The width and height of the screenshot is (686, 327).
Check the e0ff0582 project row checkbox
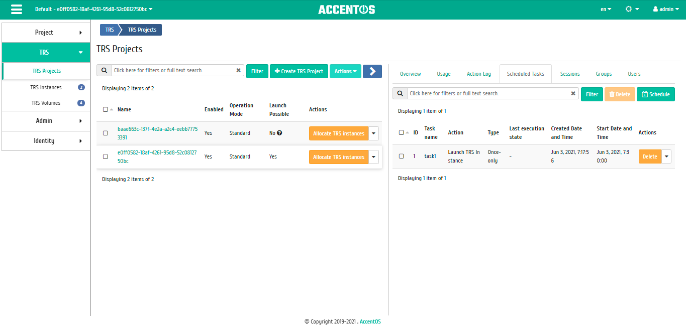pyautogui.click(x=106, y=157)
